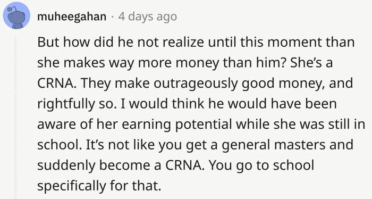Click the words "rightfully so."

pos(77,104)
